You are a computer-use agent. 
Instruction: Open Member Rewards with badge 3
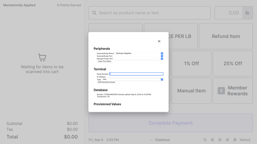[x=233, y=91]
